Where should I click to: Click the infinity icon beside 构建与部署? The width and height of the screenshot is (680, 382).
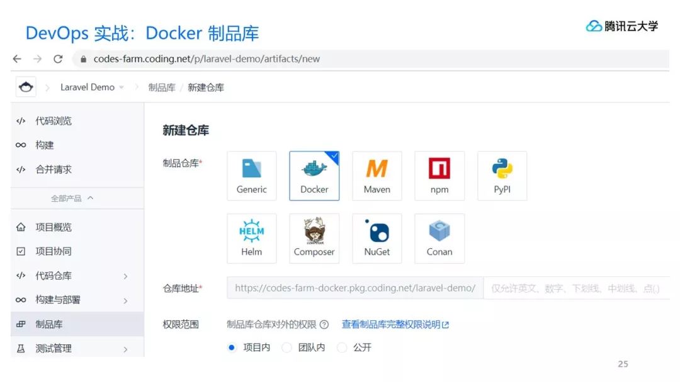[x=21, y=300]
